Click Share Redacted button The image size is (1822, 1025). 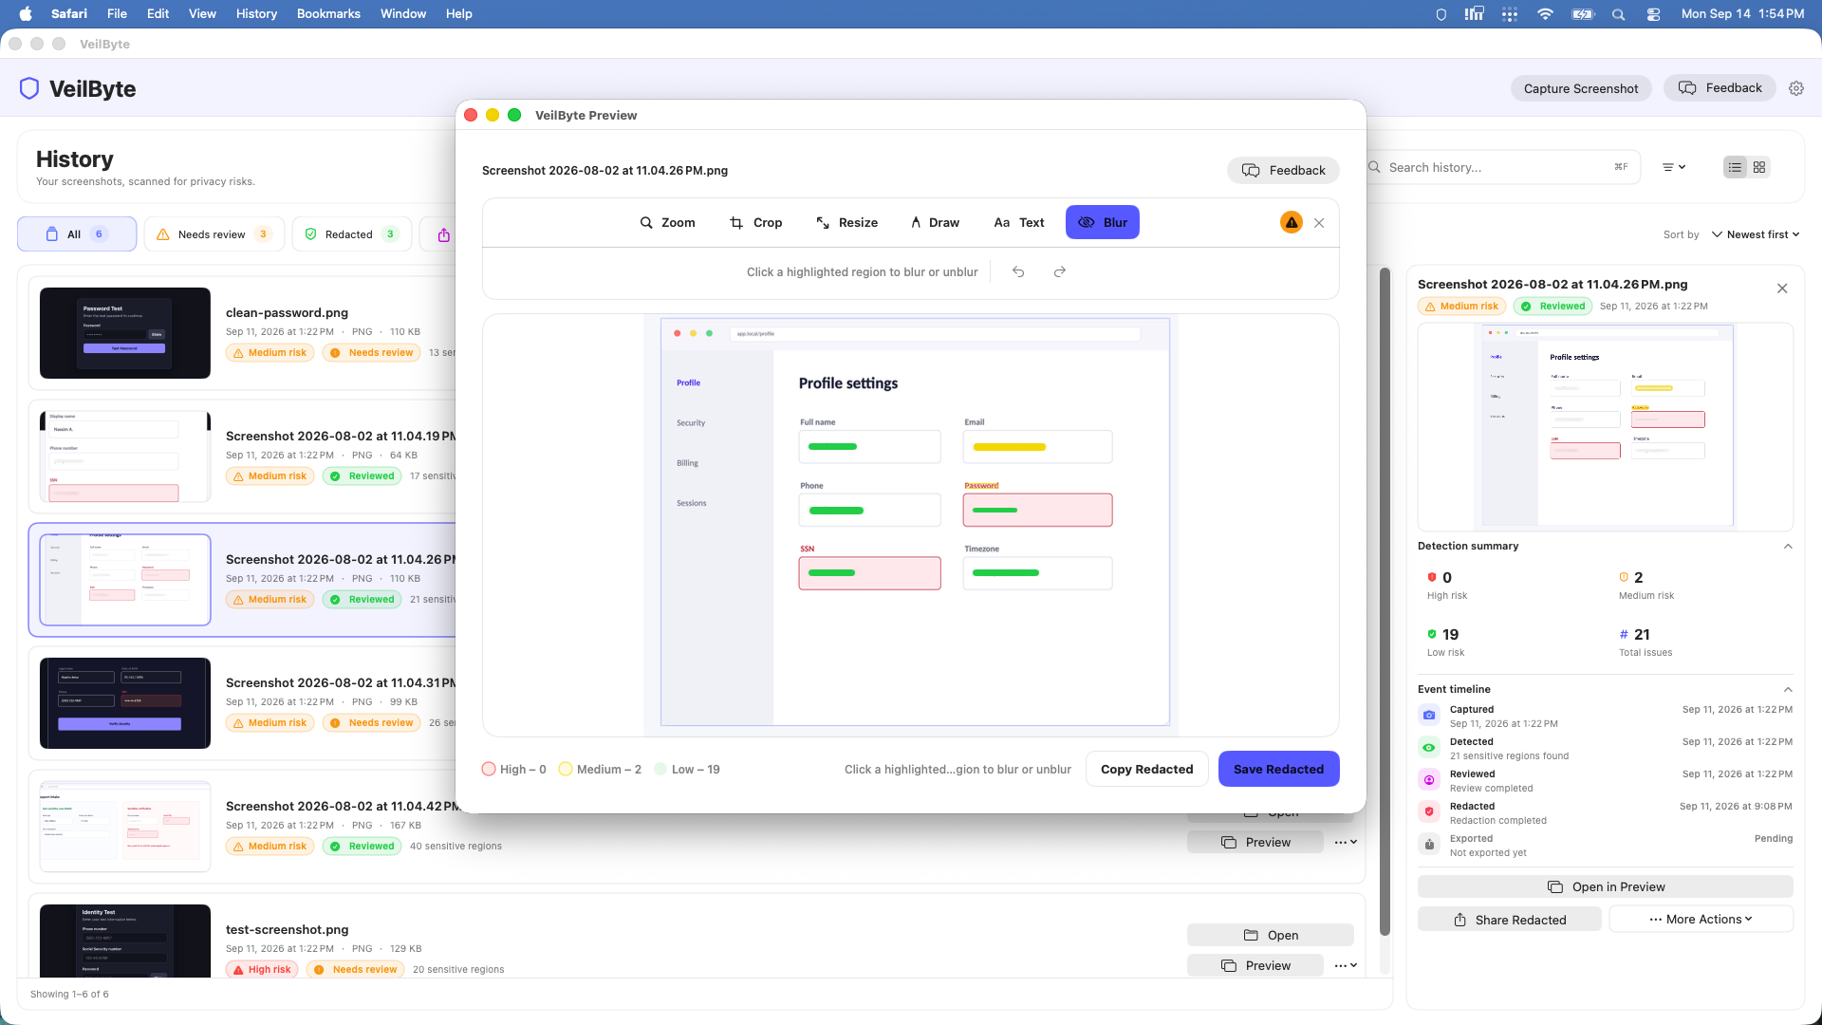pyautogui.click(x=1510, y=920)
